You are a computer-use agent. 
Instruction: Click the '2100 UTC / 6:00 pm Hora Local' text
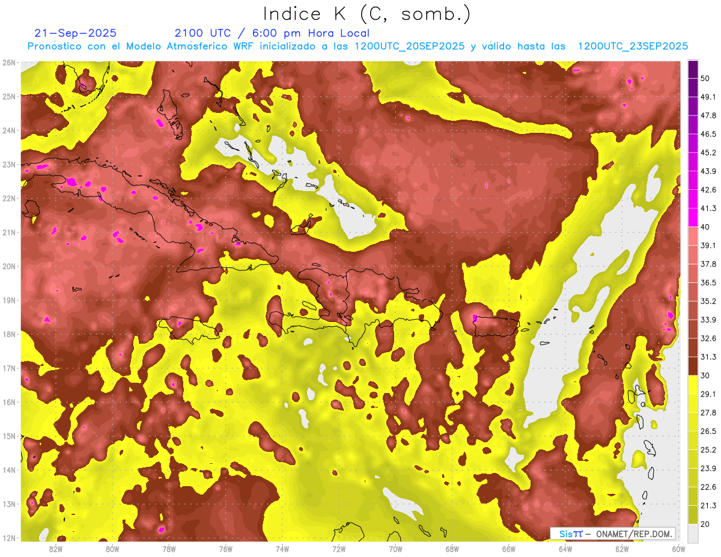coord(272,33)
